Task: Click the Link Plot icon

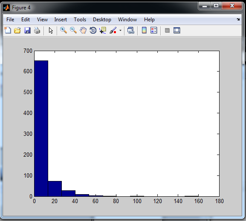Action: click(x=131, y=30)
